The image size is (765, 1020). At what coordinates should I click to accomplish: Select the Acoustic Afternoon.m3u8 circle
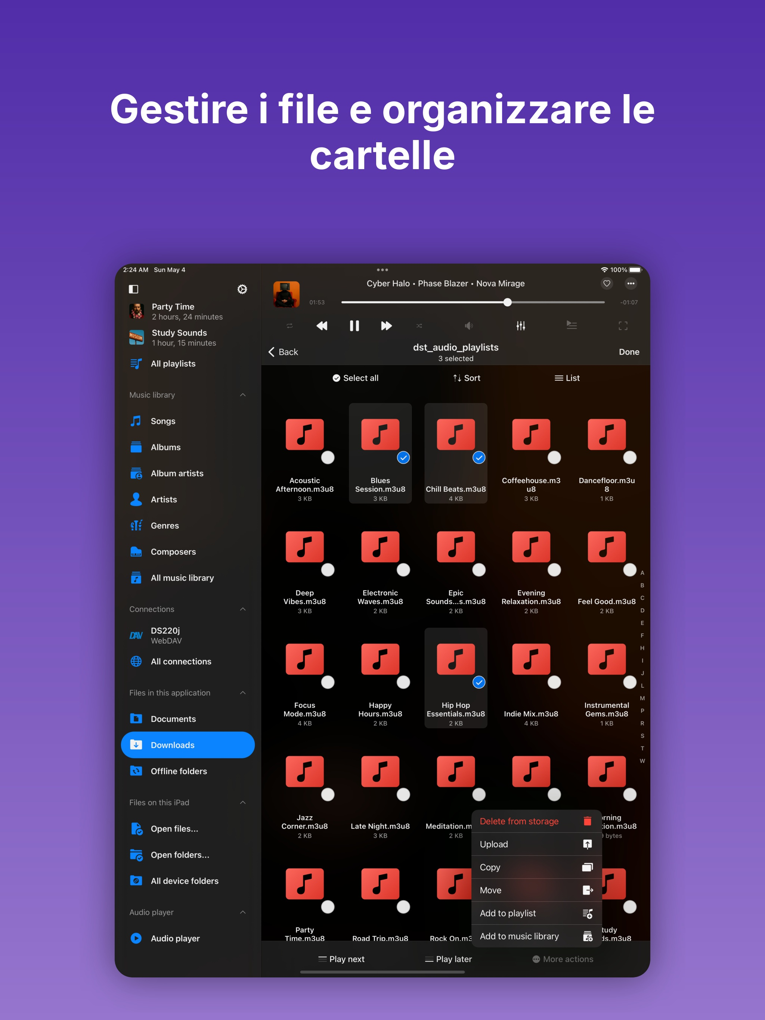tap(328, 457)
